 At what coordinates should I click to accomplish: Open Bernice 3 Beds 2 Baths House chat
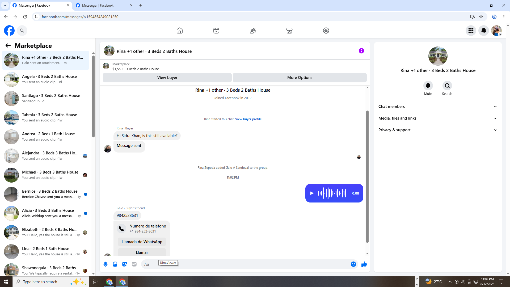tap(46, 194)
